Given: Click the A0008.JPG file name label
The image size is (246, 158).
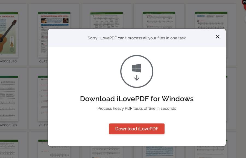Looking at the screenshot, I should pyautogui.click(x=8, y=125).
